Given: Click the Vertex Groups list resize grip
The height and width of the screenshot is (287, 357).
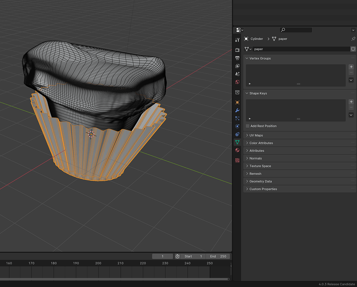Looking at the screenshot, I should coord(299,84).
